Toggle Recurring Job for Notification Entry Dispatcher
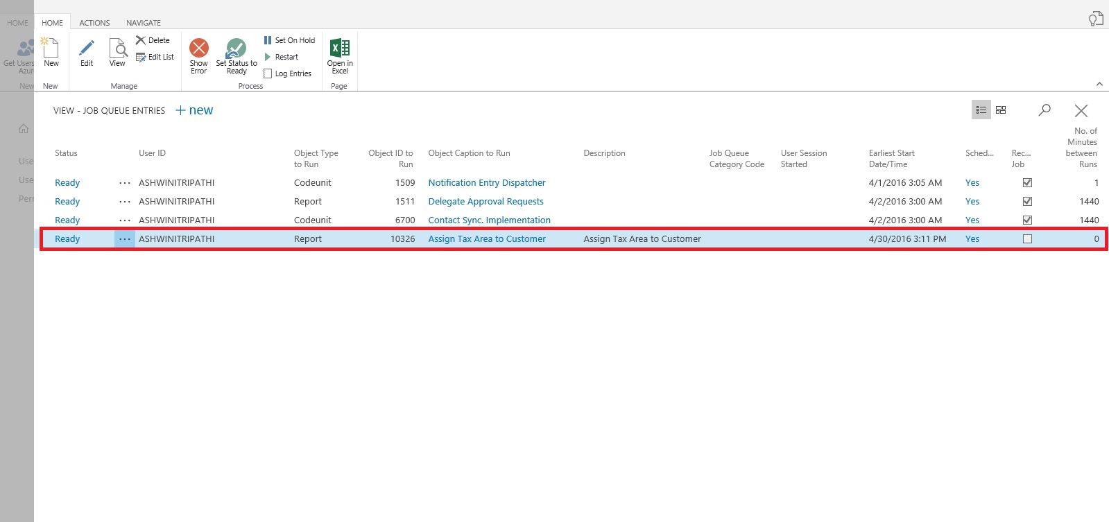The image size is (1109, 522). point(1027,183)
